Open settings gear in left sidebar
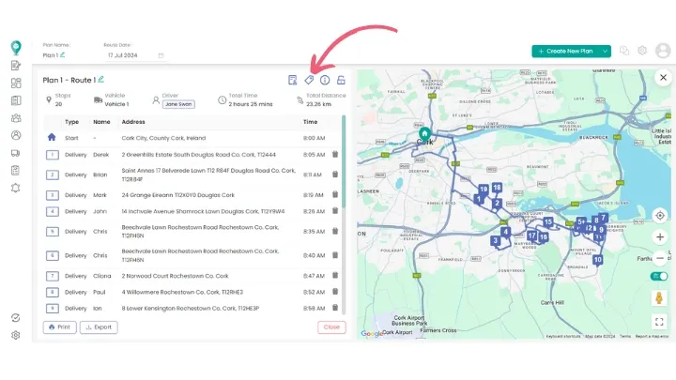The width and height of the screenshot is (676, 380). (x=16, y=335)
